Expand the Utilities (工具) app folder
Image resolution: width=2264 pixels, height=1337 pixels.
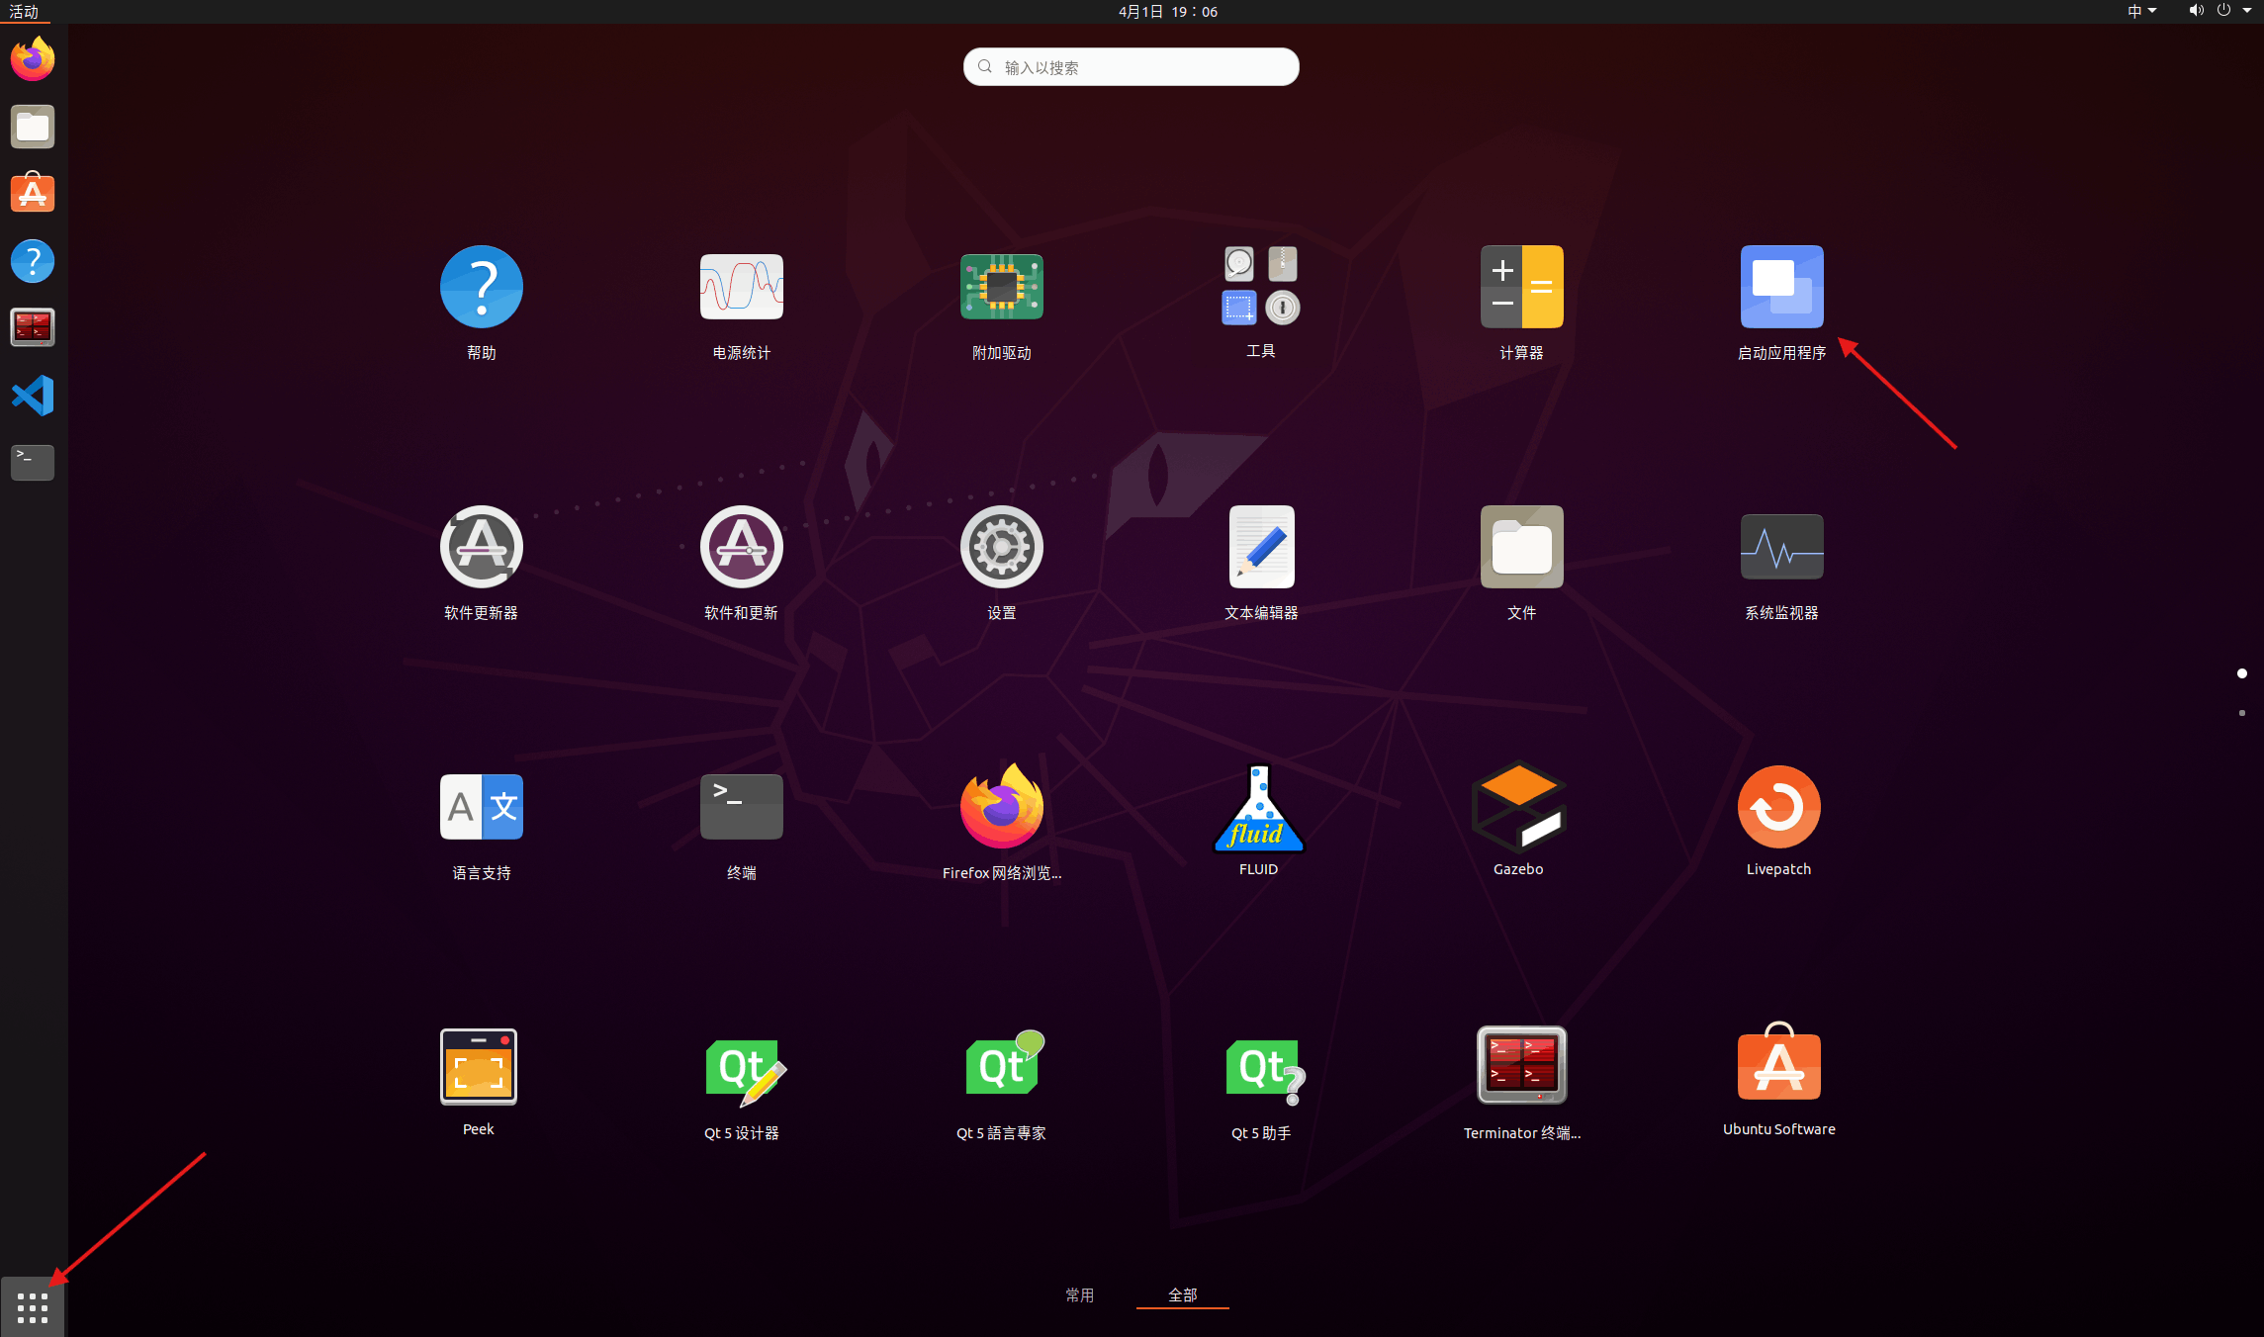(1260, 287)
